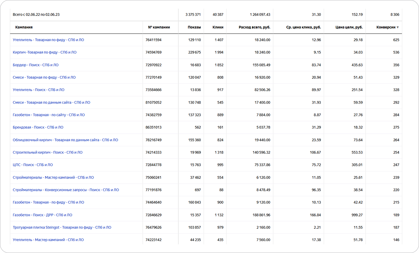Click sort arrow next to Конверсии header
419x253 pixels.
(x=398, y=27)
